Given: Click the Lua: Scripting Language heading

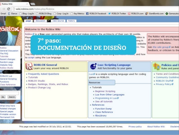Looking at the screenshot, I should click(x=114, y=65).
